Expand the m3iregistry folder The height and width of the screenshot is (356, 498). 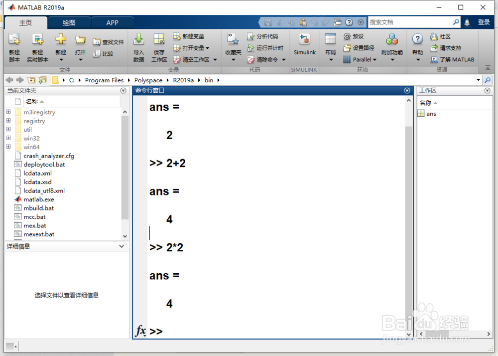(x=8, y=112)
